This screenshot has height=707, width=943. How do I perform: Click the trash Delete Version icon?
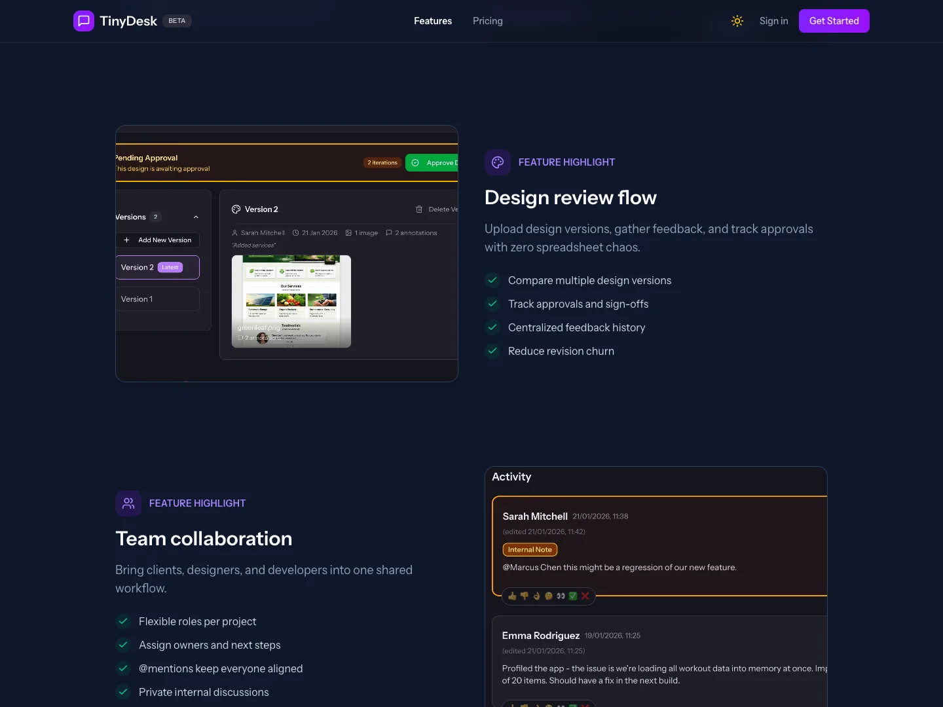coord(419,209)
